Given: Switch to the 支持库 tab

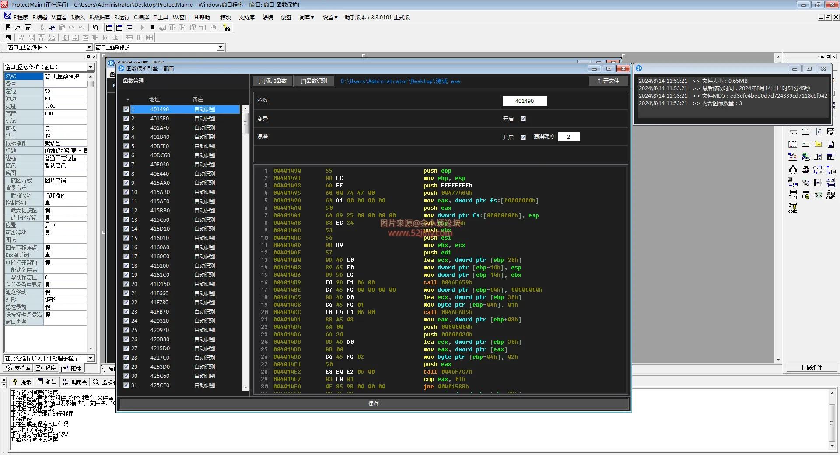Looking at the screenshot, I should point(18,368).
